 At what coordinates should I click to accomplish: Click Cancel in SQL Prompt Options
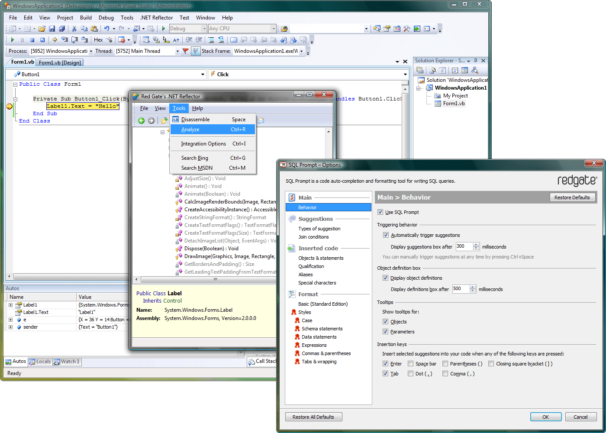coord(580,417)
